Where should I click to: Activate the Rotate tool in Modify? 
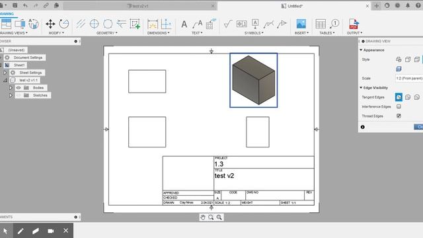click(x=64, y=24)
